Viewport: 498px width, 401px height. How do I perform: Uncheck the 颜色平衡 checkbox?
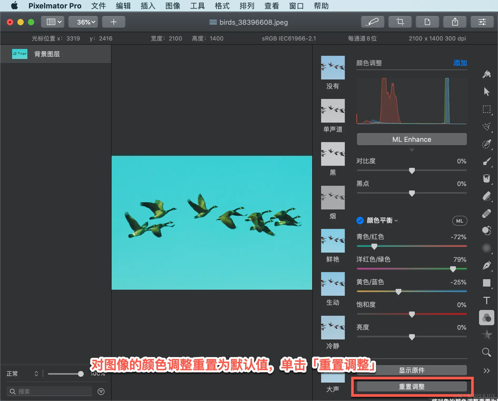(360, 220)
